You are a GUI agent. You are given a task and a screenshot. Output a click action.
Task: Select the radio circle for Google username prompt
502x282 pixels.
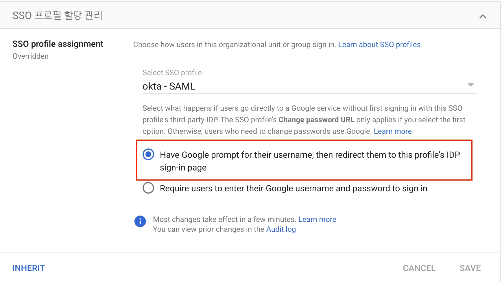(x=148, y=155)
